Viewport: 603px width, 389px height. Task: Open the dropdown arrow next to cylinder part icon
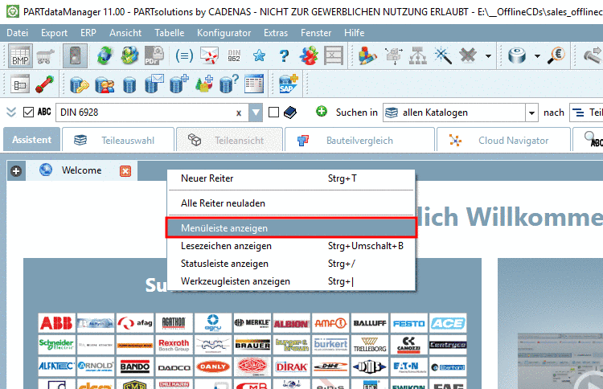[537, 56]
